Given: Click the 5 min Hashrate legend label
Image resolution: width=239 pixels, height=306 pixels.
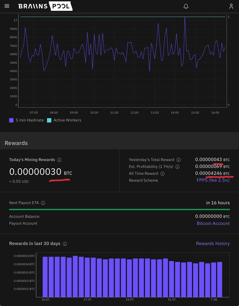Looking at the screenshot, I should [x=30, y=120].
